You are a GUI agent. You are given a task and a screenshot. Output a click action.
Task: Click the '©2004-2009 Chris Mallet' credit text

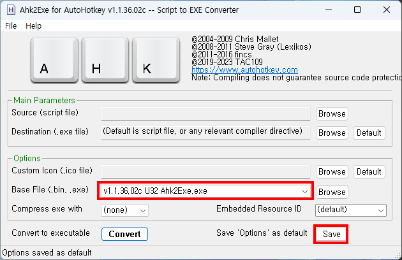click(235, 40)
